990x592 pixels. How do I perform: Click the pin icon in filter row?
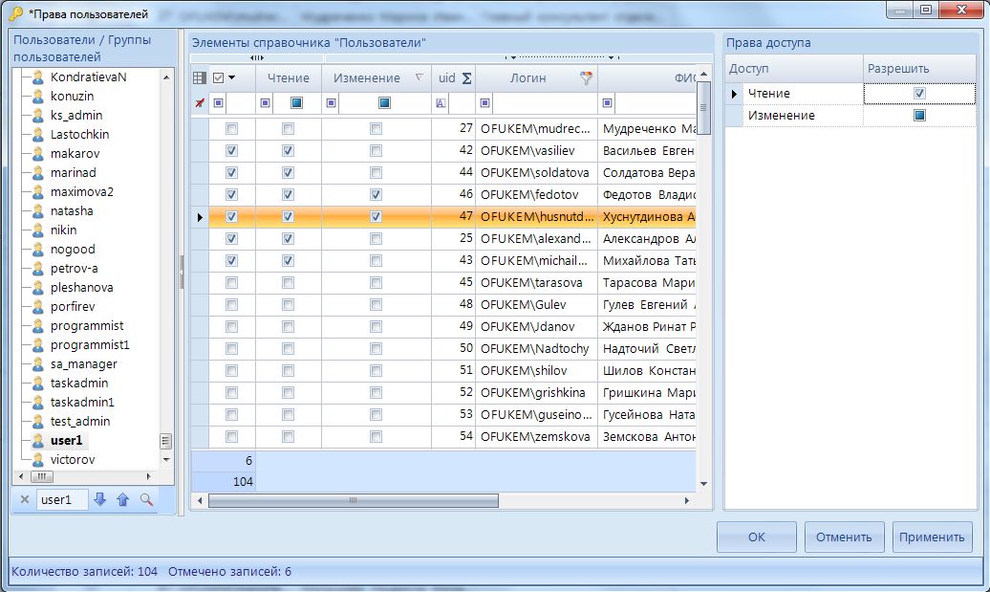(x=200, y=102)
